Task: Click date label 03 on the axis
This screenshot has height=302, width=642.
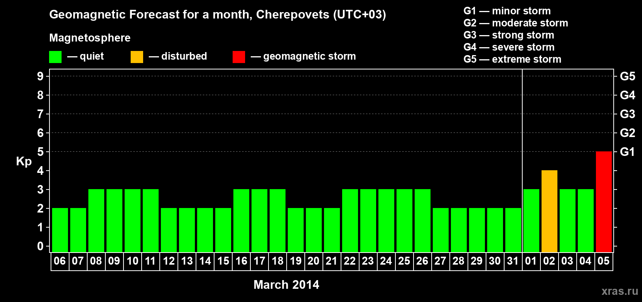Action: (x=567, y=261)
